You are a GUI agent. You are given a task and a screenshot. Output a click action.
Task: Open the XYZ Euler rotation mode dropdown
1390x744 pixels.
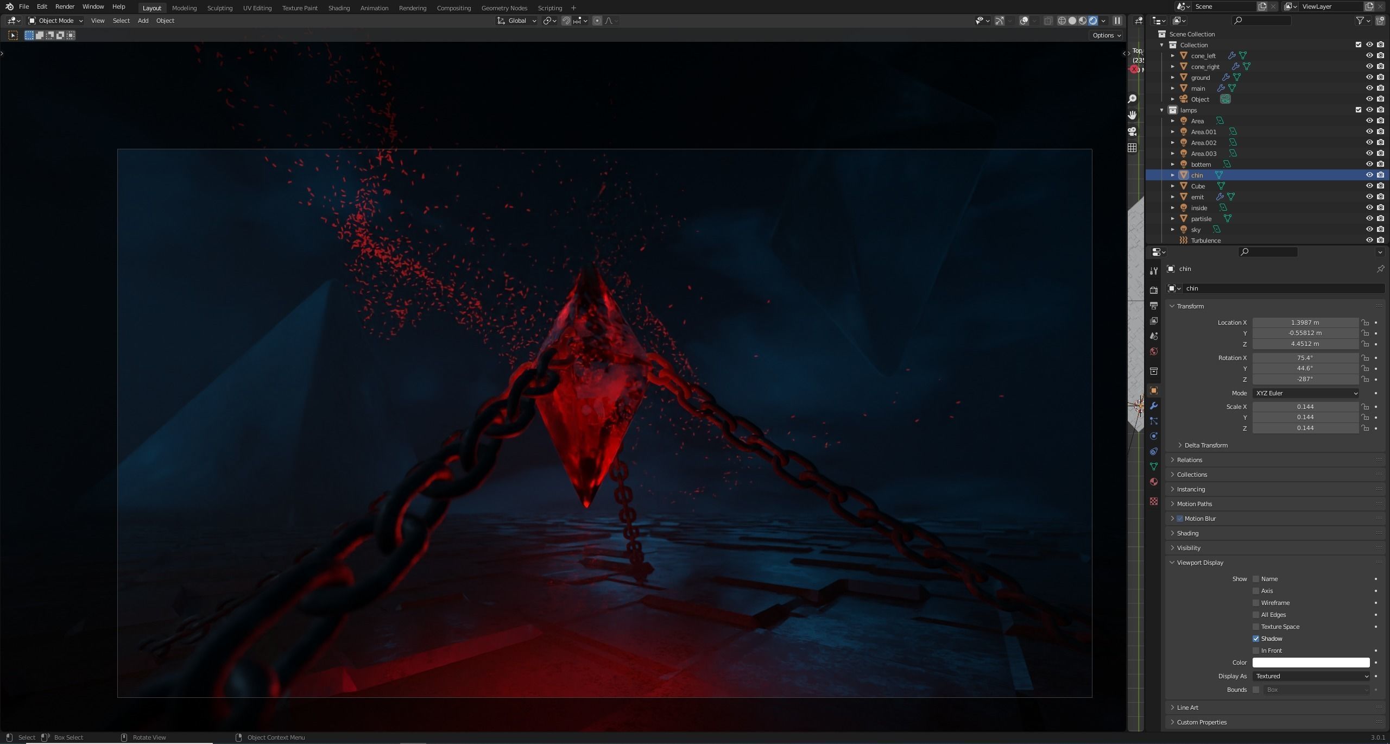[x=1306, y=393]
